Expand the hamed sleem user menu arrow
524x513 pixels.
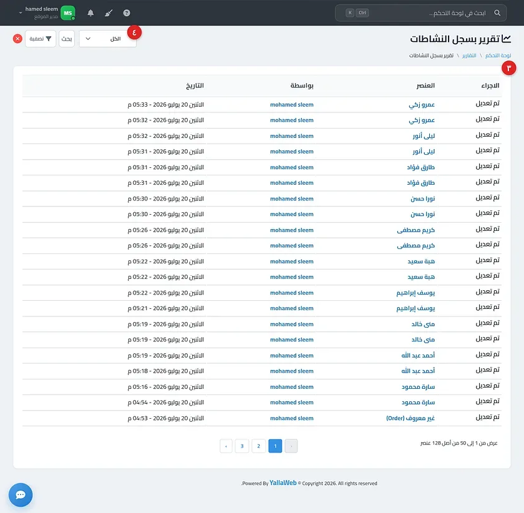coord(21,12)
